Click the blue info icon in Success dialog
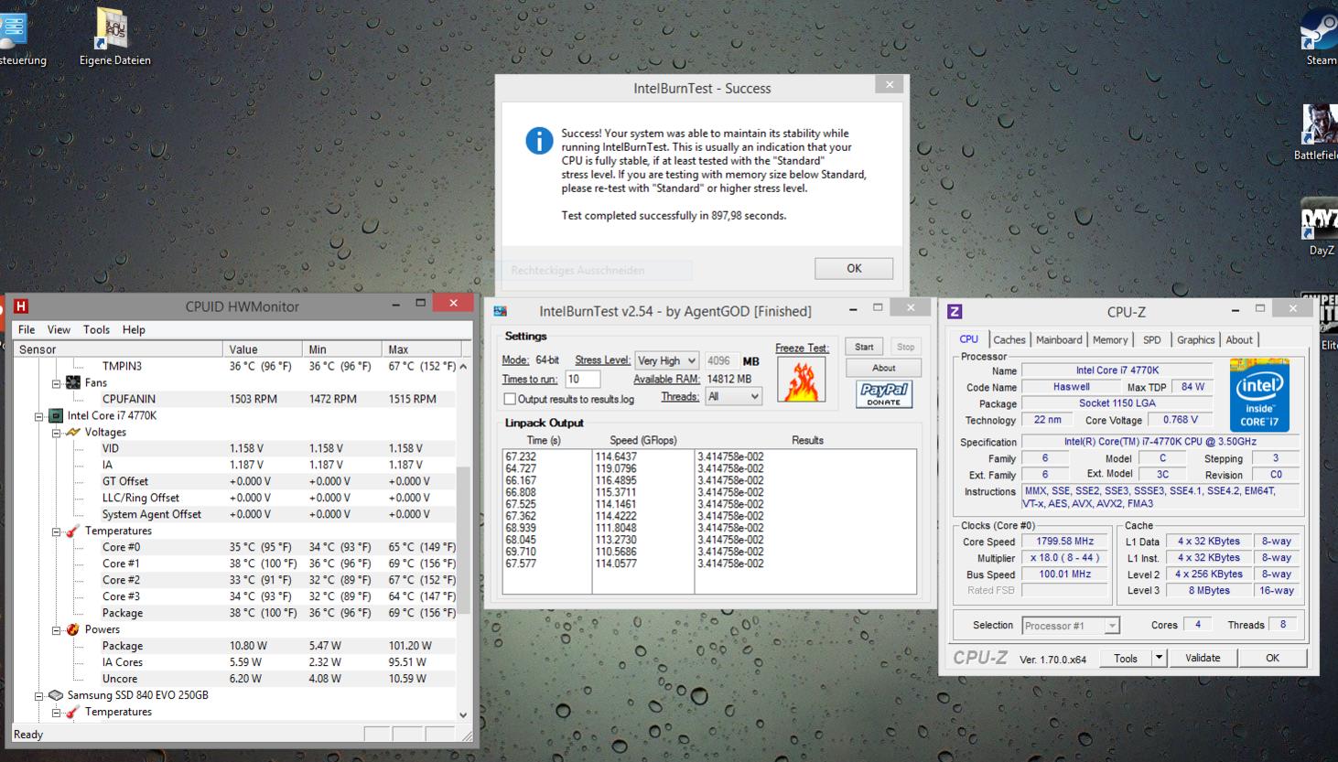Viewport: 1338px width, 762px height. tap(539, 141)
